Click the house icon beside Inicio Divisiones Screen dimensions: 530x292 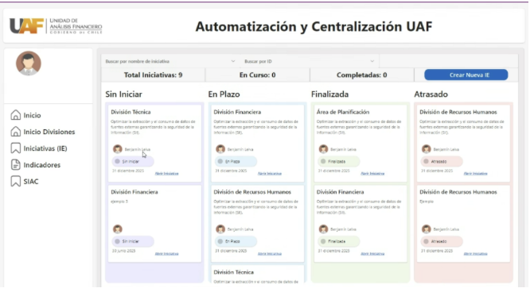(16, 132)
